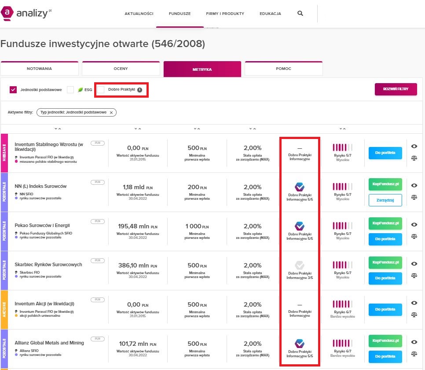Toggle watch eye for Skarbiec Rynków Surowcowych
The width and height of the screenshot is (425, 370).
coord(414,264)
